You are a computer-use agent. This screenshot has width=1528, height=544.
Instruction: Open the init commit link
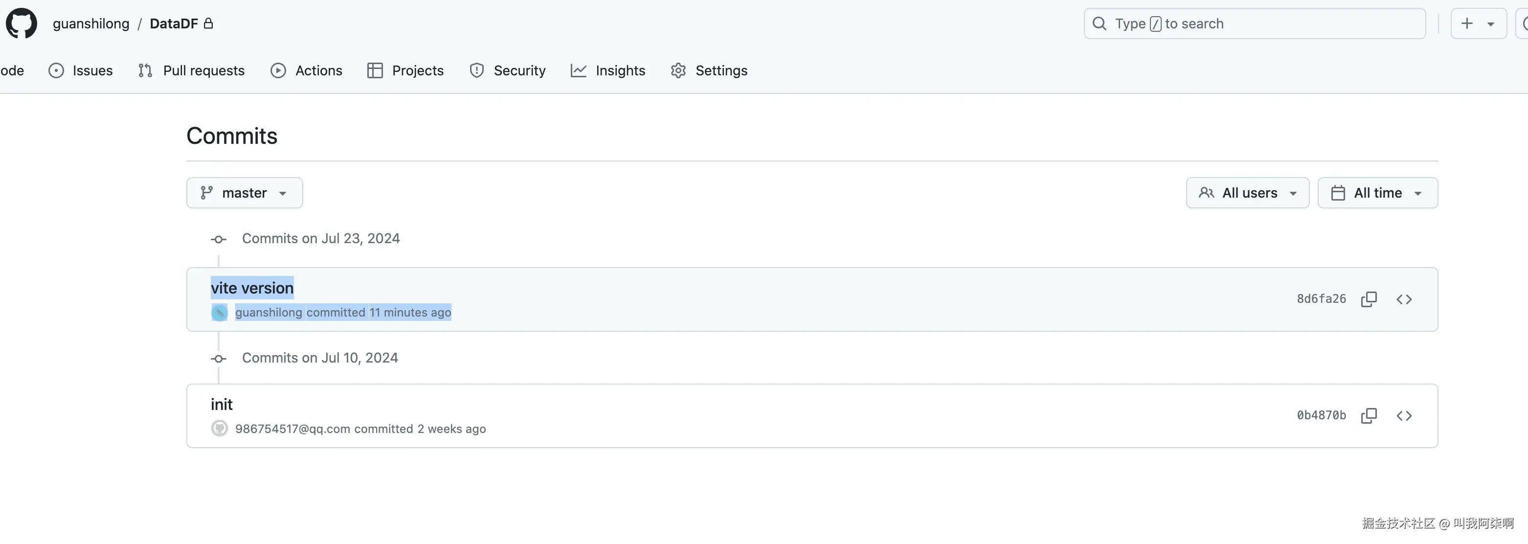coord(221,405)
